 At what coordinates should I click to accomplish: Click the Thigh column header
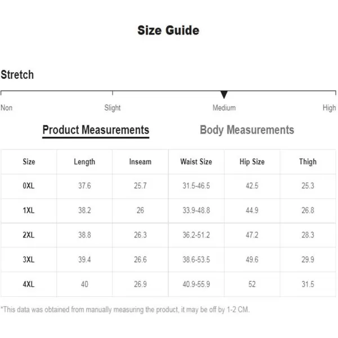pos(308,162)
